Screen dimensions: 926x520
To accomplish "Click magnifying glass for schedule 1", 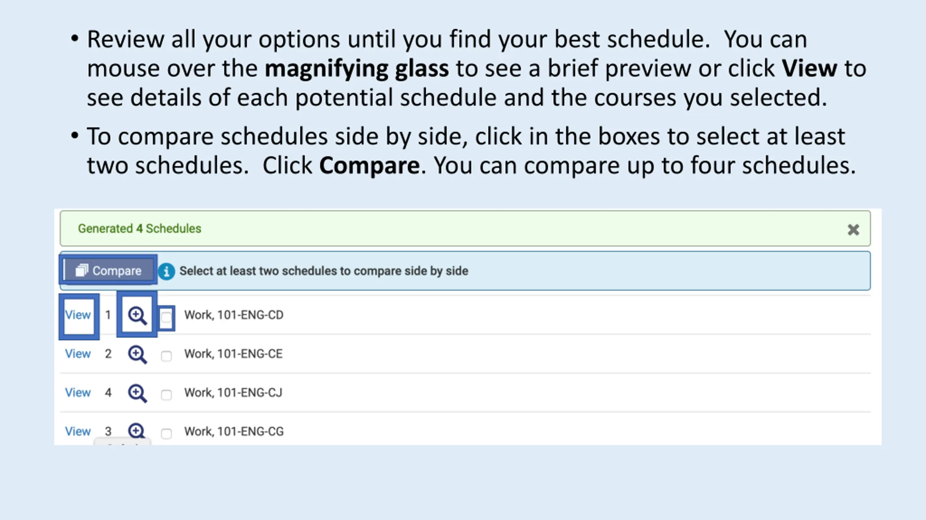I will (137, 315).
